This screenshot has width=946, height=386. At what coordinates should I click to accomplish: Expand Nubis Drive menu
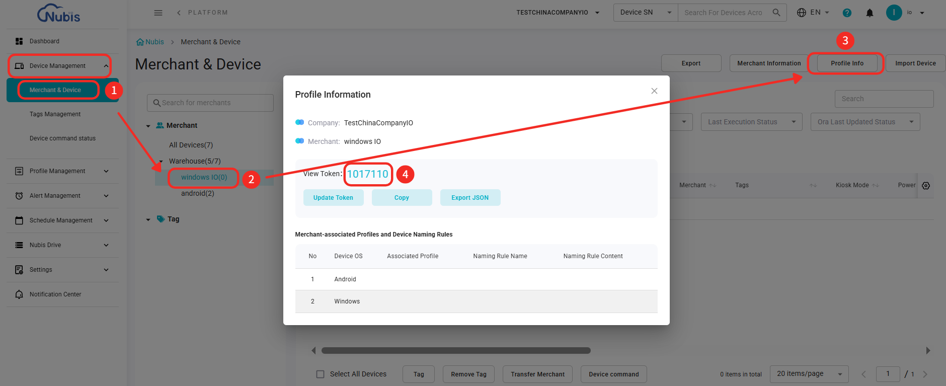pyautogui.click(x=63, y=245)
